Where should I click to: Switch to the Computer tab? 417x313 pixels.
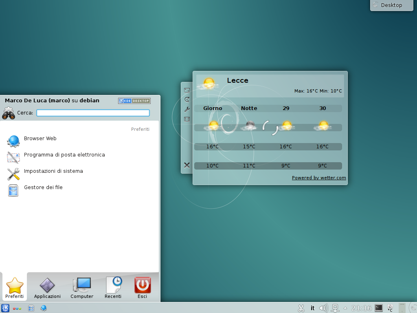pyautogui.click(x=81, y=287)
